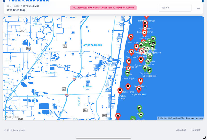Image resolution: width=207 pixels, height=140 pixels.
Task: Click the Pages breadcrumb link
Action: tap(16, 6)
